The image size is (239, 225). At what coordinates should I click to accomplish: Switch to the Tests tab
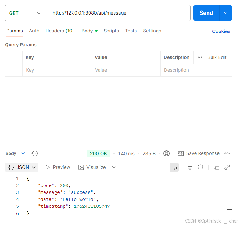(131, 31)
